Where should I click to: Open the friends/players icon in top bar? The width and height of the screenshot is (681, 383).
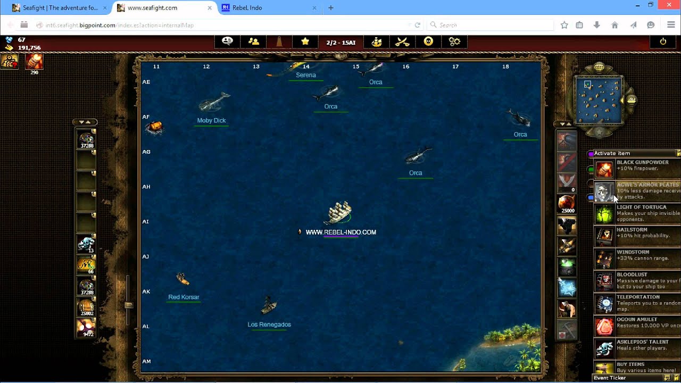click(x=253, y=41)
